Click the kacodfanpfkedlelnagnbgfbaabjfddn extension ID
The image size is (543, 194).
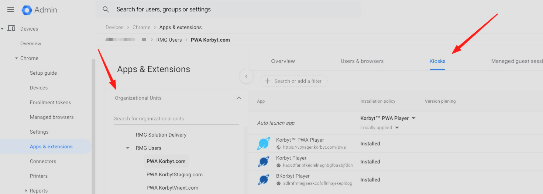pyautogui.click(x=318, y=165)
